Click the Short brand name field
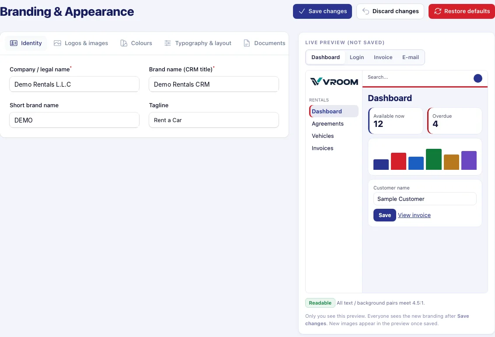Viewport: 495px width, 337px height. [x=74, y=120]
